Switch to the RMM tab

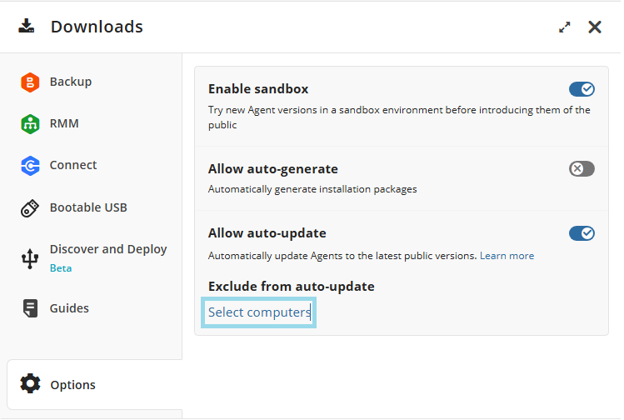[64, 123]
